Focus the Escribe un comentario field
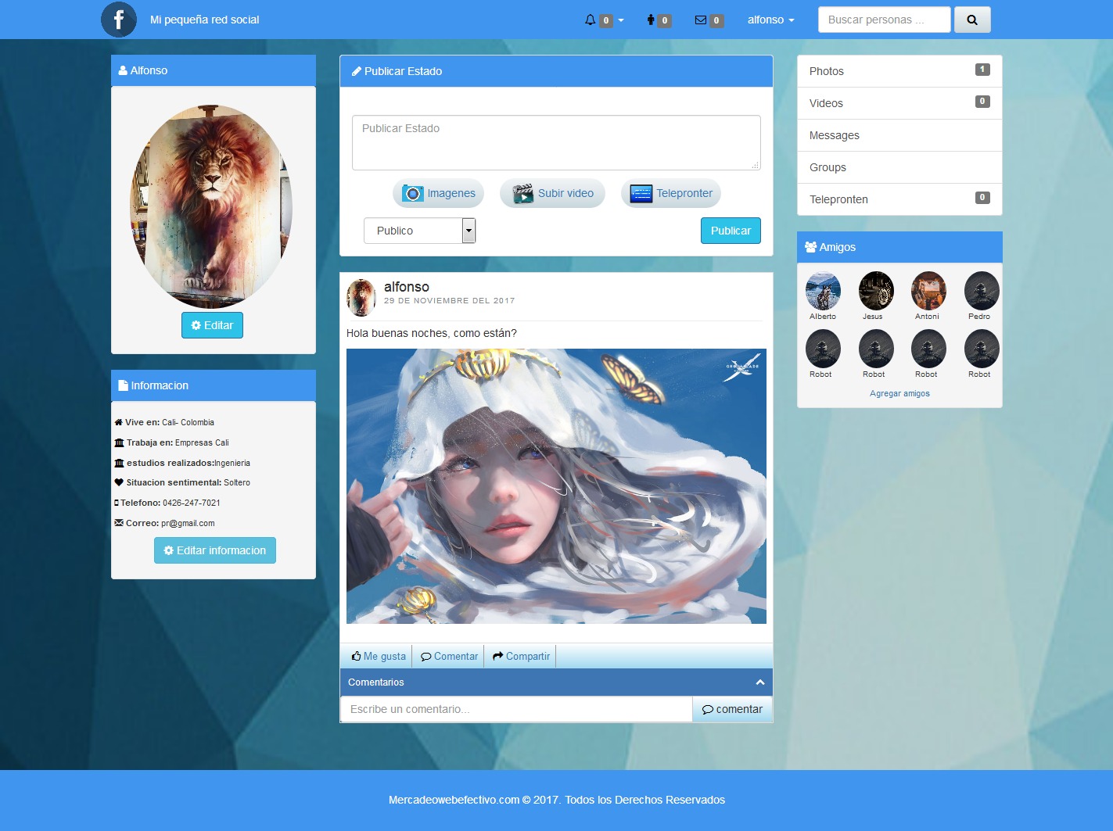Image resolution: width=1113 pixels, height=831 pixels. click(x=516, y=709)
